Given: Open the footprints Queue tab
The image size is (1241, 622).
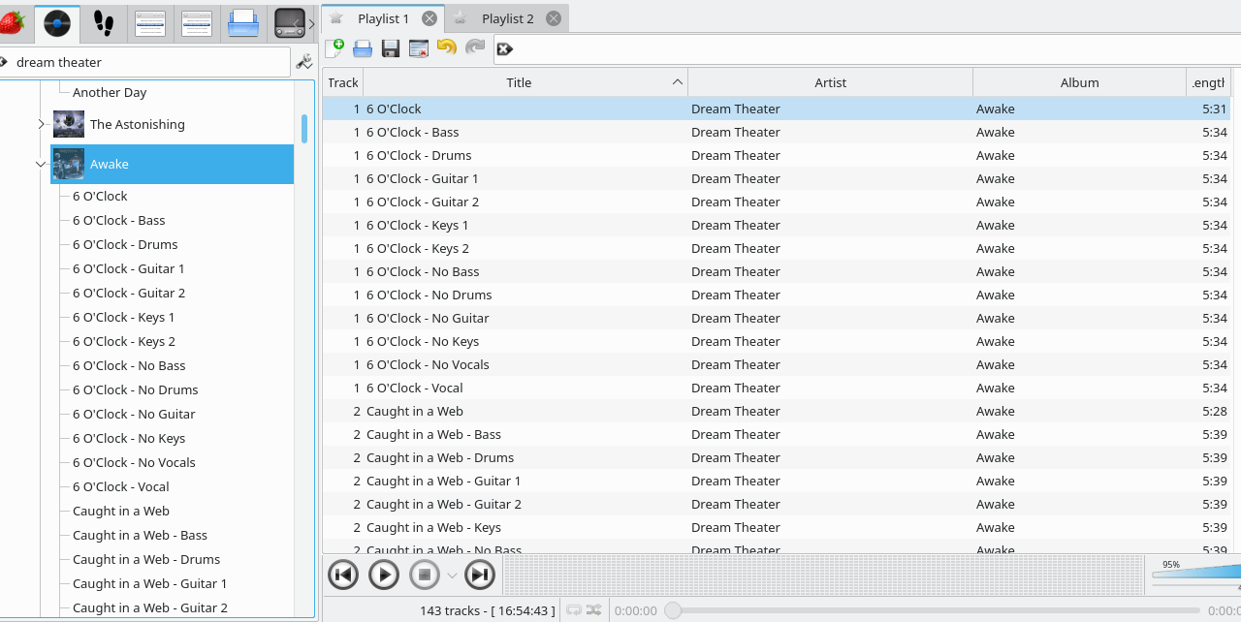Looking at the screenshot, I should [104, 23].
